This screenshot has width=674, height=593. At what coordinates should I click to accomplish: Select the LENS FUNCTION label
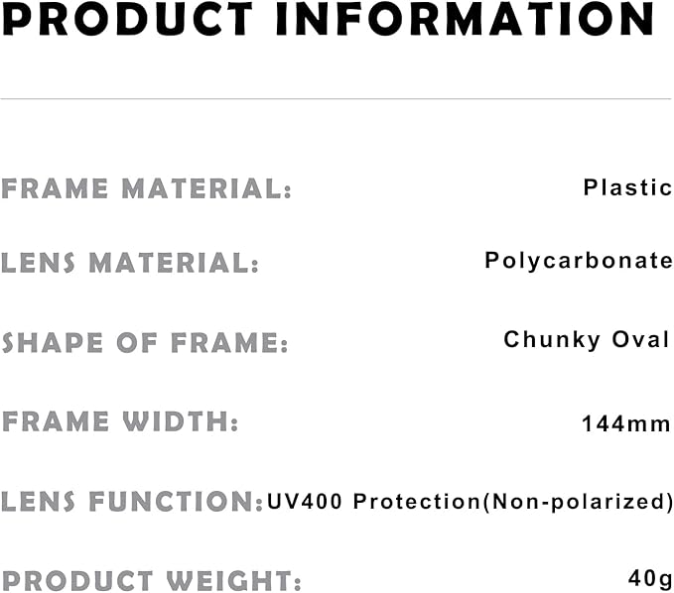132,502
